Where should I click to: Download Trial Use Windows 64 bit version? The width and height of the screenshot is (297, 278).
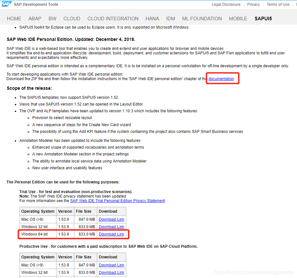point(112,234)
